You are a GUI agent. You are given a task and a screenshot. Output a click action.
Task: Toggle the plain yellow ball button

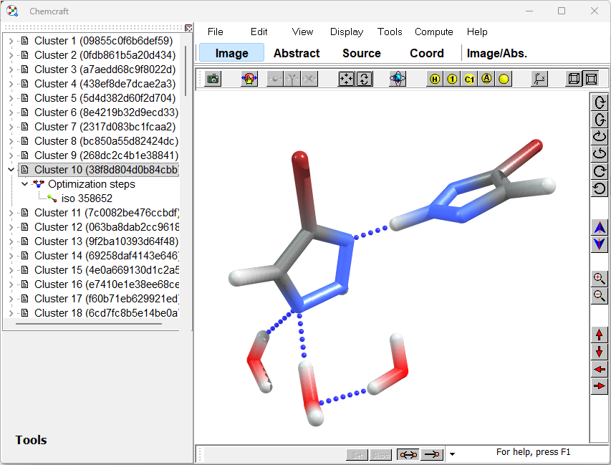504,79
